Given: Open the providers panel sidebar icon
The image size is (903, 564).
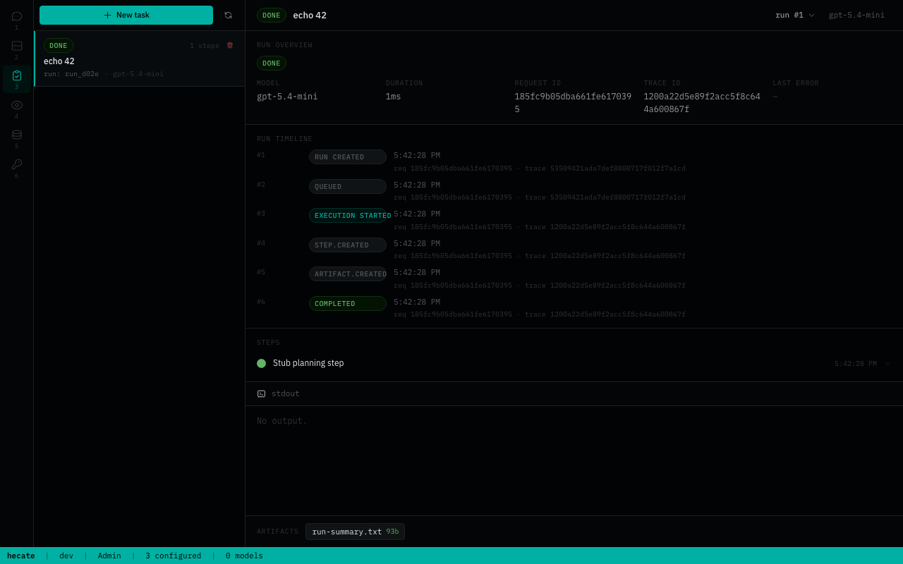Looking at the screenshot, I should (x=17, y=46).
